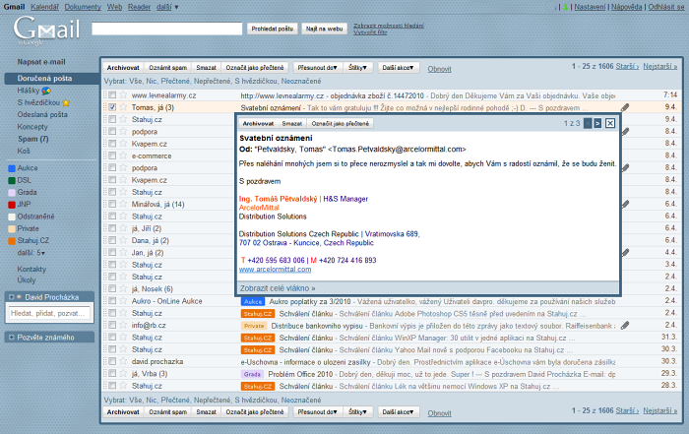Select checkbox for Aukro - OnLine Aukce
This screenshot has width=689, height=434.
pyautogui.click(x=112, y=301)
